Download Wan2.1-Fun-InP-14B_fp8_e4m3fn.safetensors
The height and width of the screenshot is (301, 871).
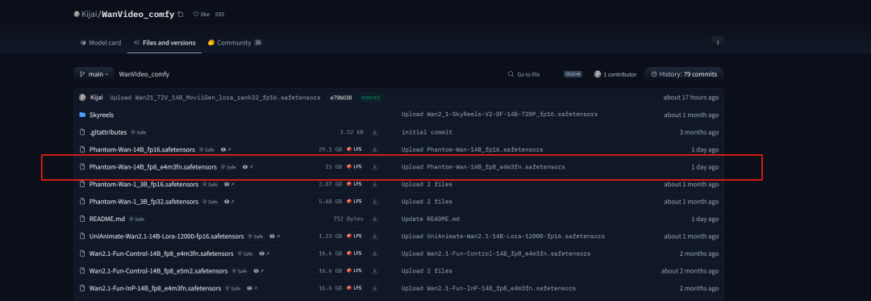375,288
